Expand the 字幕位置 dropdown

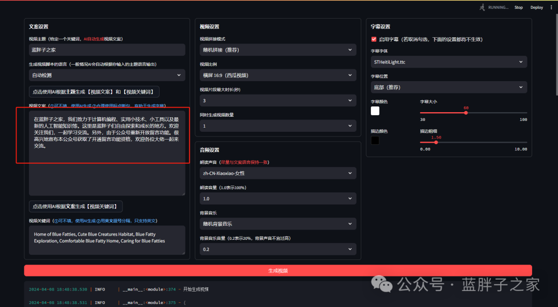pos(448,87)
